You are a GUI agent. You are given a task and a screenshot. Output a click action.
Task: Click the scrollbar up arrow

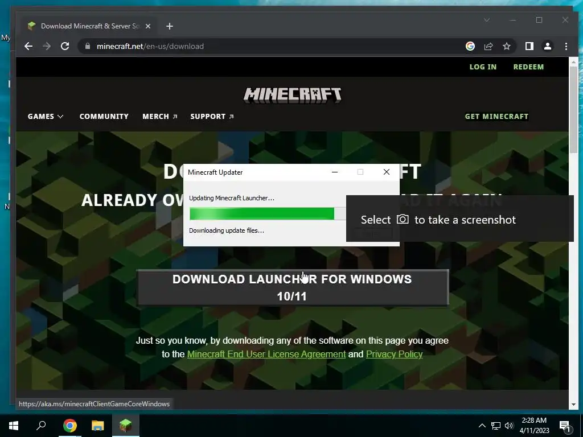pos(573,62)
